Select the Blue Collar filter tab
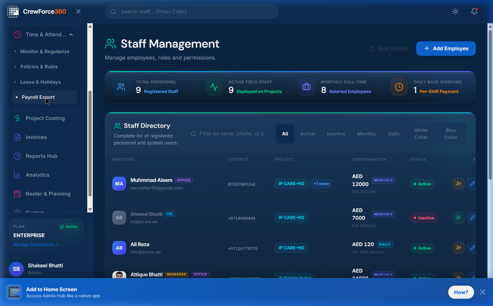The image size is (493, 306). (451, 134)
